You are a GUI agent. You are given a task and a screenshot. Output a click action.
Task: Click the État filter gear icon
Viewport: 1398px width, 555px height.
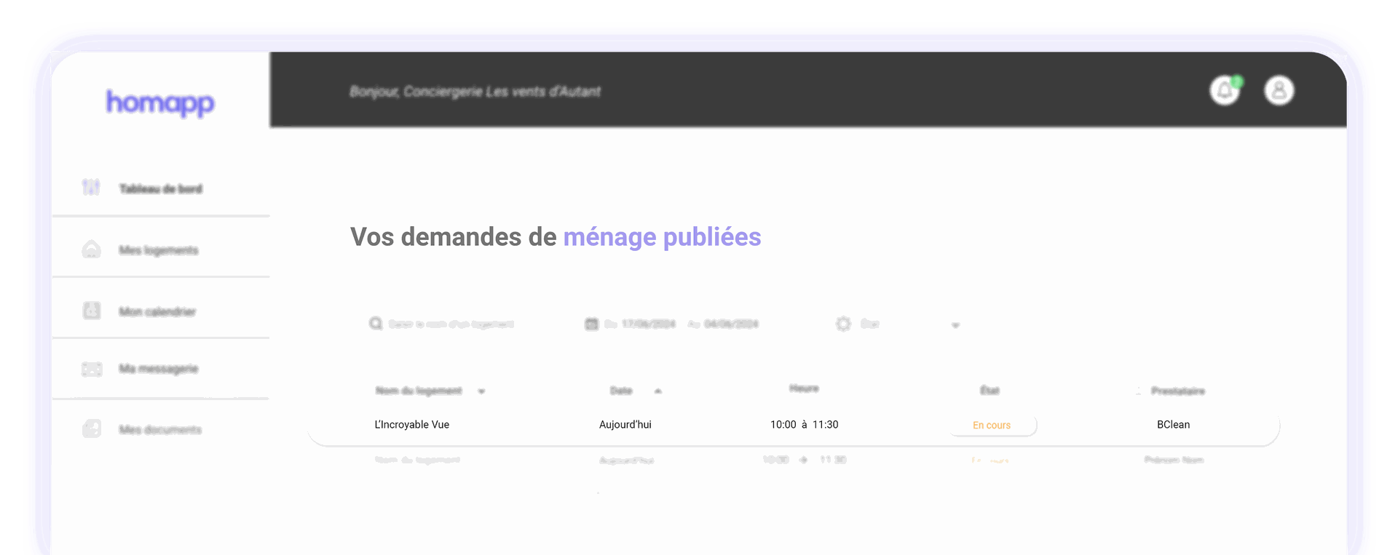point(843,324)
